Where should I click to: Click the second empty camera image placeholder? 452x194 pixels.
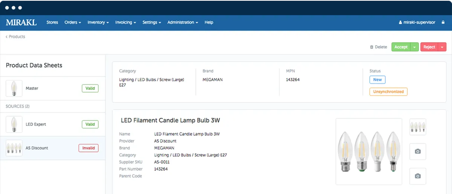[x=418, y=176]
